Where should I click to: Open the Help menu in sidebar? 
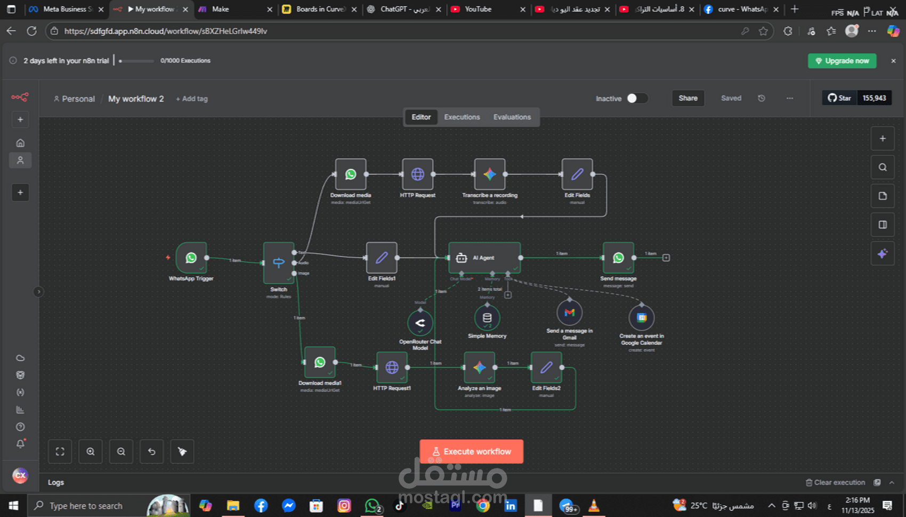[x=20, y=427]
